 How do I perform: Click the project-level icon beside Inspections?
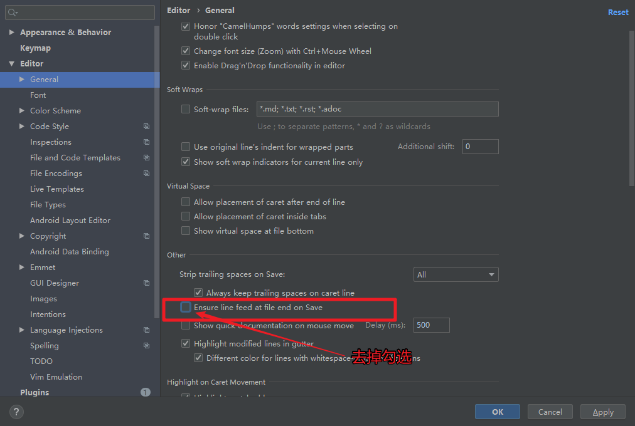pos(147,142)
